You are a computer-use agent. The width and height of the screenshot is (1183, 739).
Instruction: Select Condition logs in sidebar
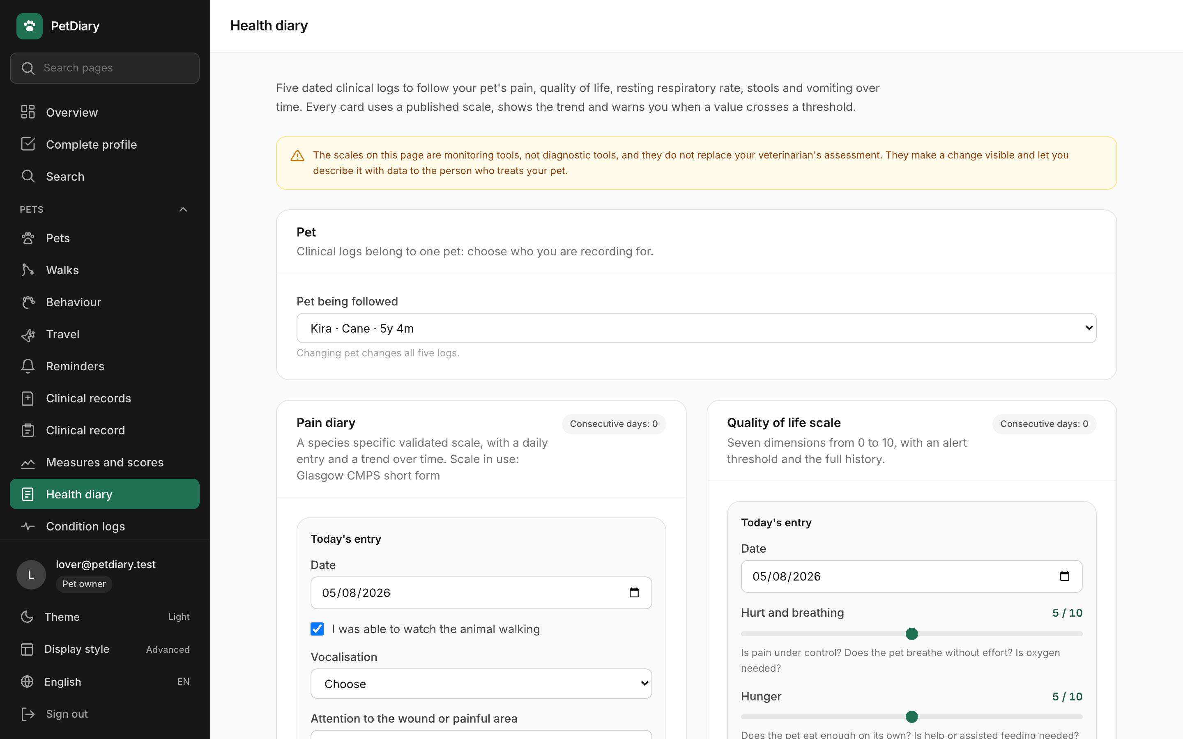(x=105, y=526)
